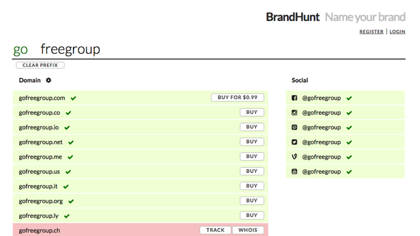This screenshot has height=236, width=420.
Task: Click the green checkmark next to gofreegroup.com
Action: click(x=73, y=98)
